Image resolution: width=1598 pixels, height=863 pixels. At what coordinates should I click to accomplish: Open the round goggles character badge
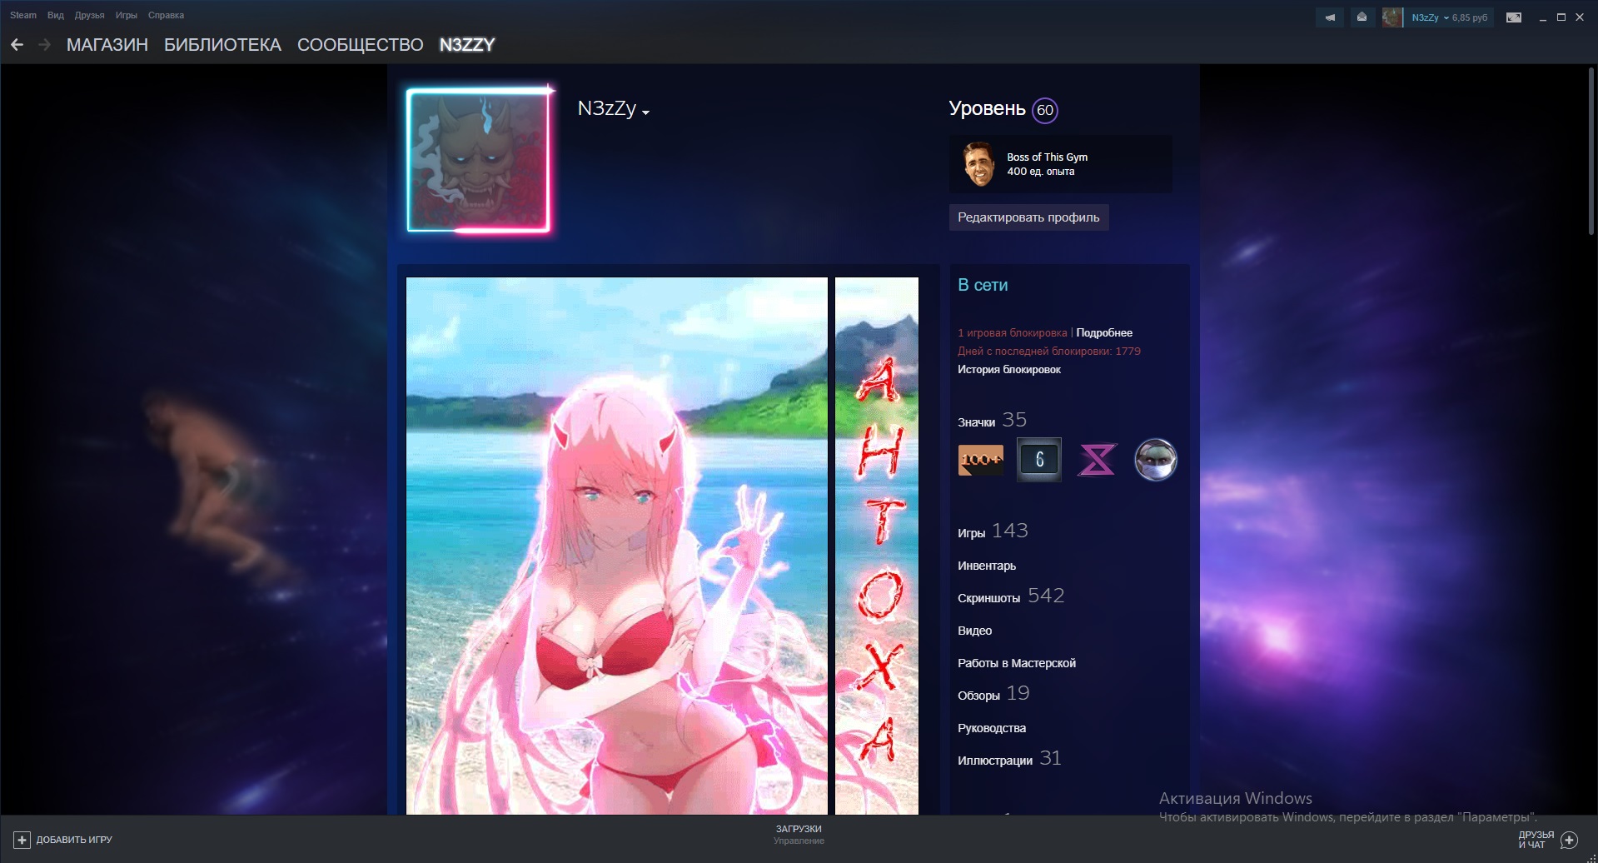[x=1156, y=460]
